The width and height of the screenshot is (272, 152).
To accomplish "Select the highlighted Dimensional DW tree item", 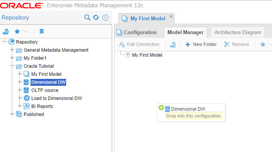I will tap(49, 82).
